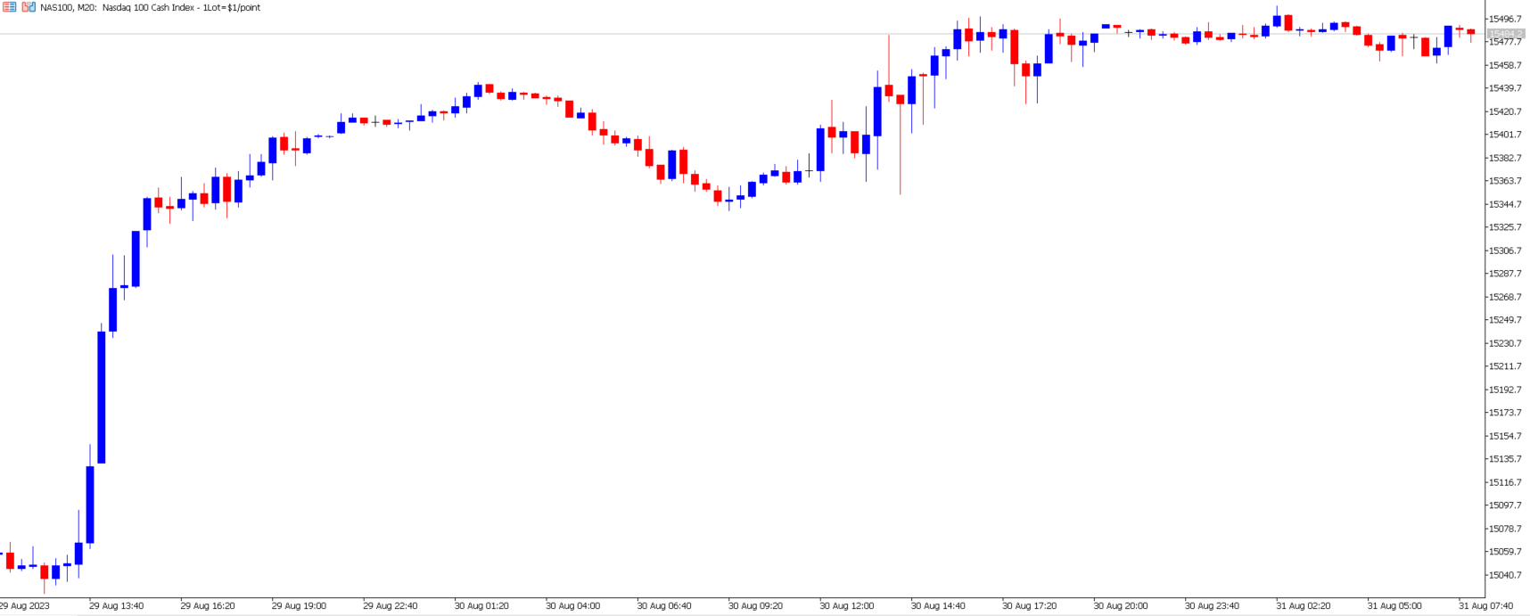Click the 15496.7 price scale label
The image size is (1530, 616).
pyautogui.click(x=1505, y=19)
